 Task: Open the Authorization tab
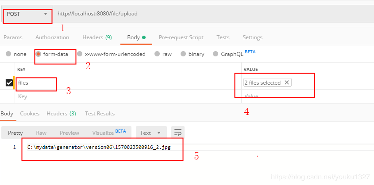point(52,37)
